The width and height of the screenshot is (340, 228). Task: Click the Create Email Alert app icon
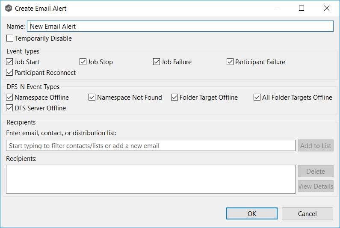[8, 8]
